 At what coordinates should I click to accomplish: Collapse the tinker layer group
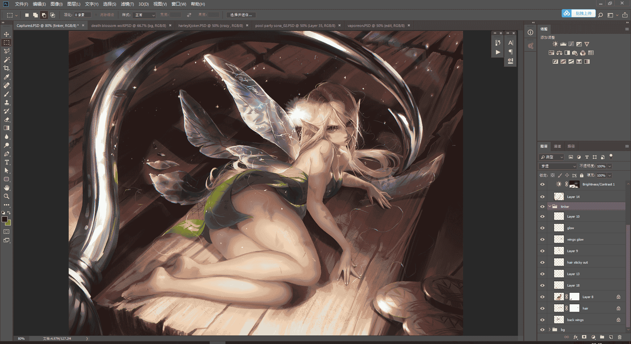click(549, 206)
